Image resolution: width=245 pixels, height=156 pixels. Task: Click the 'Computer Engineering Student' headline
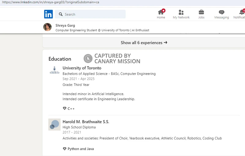coord(102,30)
